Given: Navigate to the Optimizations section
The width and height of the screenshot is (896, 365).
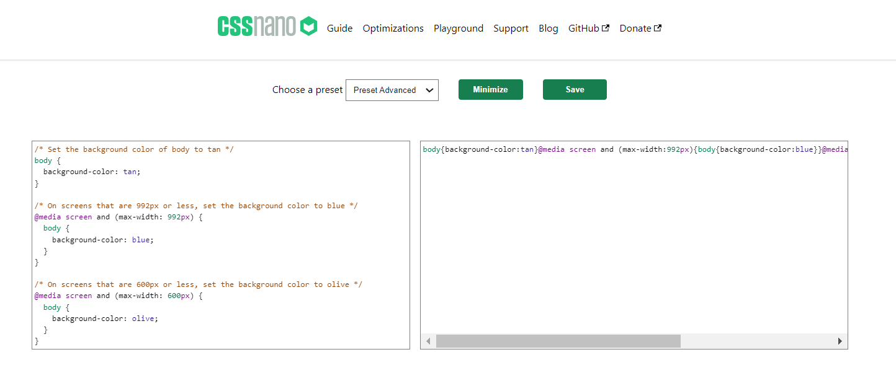Looking at the screenshot, I should (x=393, y=28).
